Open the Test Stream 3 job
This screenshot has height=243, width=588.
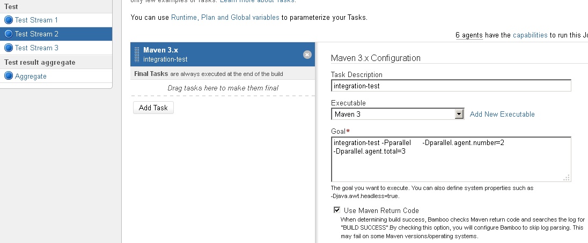pyautogui.click(x=36, y=48)
